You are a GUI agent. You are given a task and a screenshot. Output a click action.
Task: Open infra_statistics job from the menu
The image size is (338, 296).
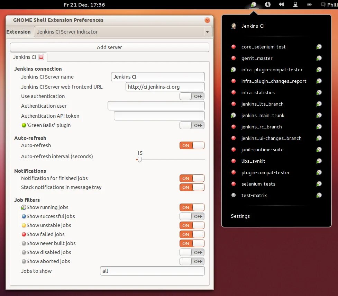point(258,92)
